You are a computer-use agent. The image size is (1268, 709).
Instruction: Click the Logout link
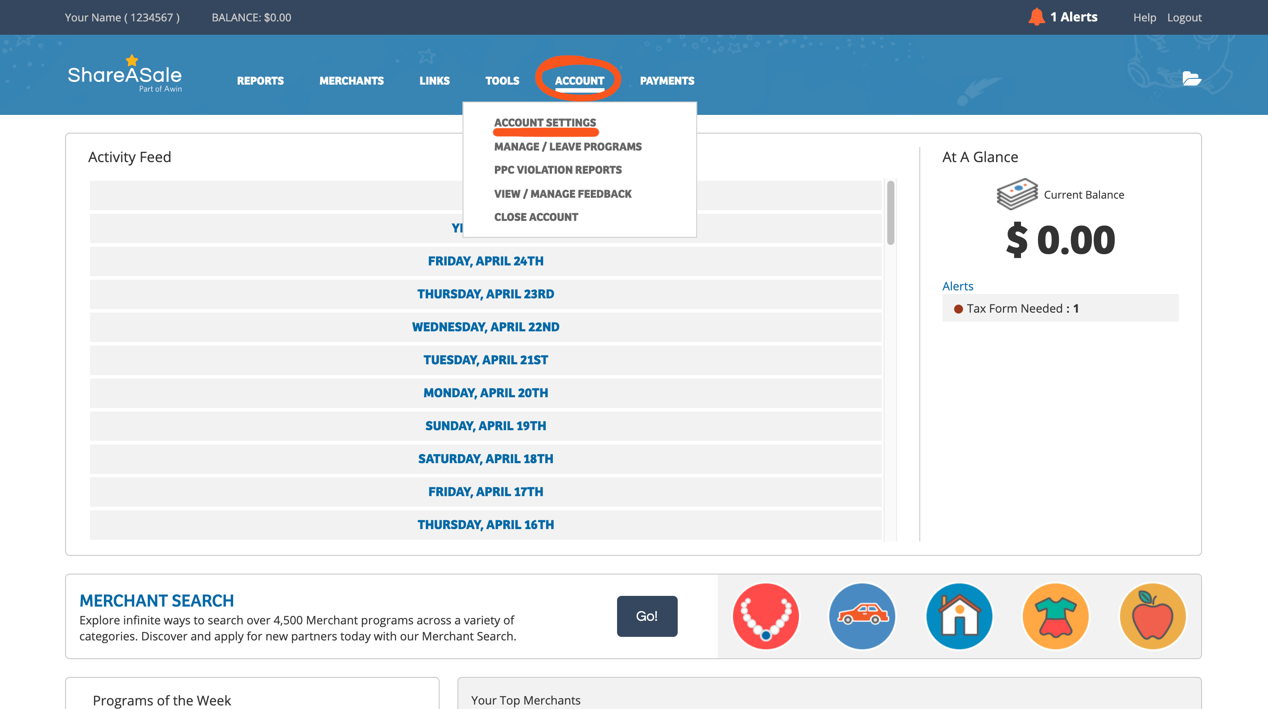point(1184,18)
